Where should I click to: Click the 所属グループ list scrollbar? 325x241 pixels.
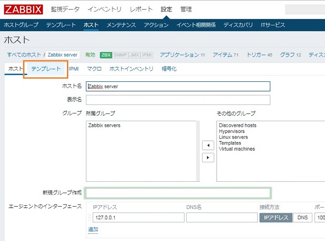point(198,151)
